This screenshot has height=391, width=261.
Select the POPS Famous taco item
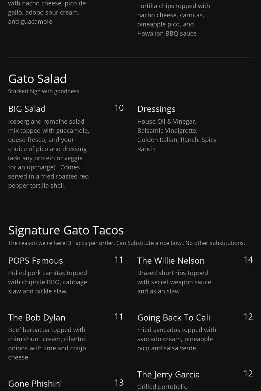pyautogui.click(x=36, y=261)
